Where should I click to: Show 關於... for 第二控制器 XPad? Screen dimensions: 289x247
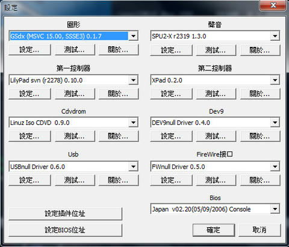pyautogui.click(x=260, y=94)
